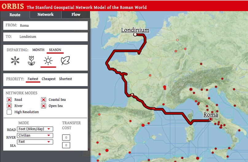This screenshot has height=162, width=248.
Task: Click the TO destination field Londinium
Action: [x=45, y=37]
